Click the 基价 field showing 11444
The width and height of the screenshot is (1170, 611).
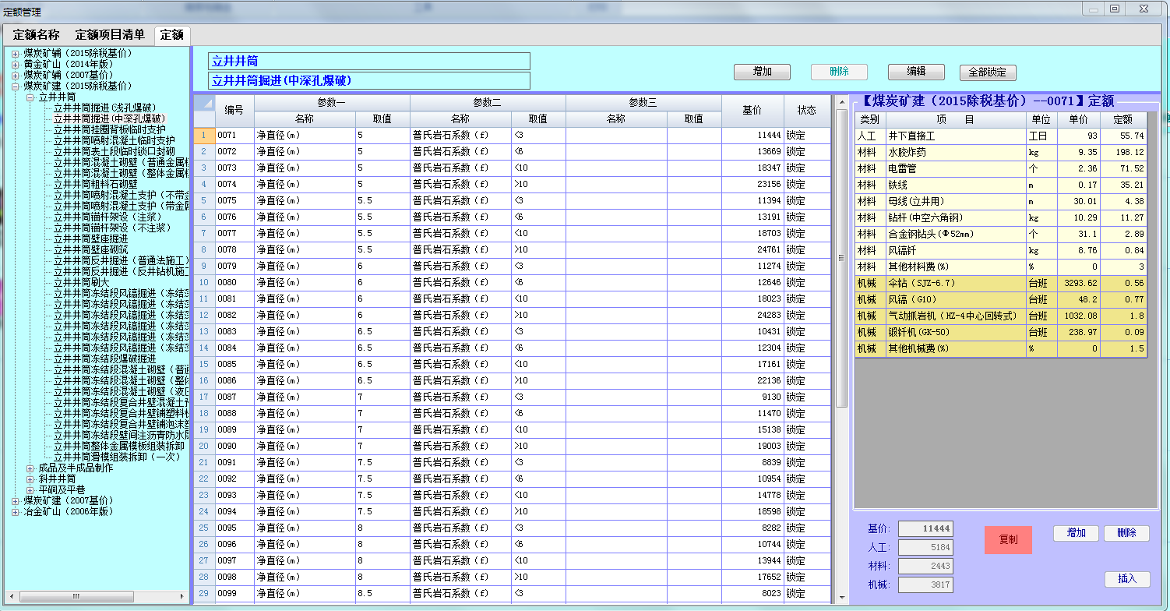(x=925, y=528)
